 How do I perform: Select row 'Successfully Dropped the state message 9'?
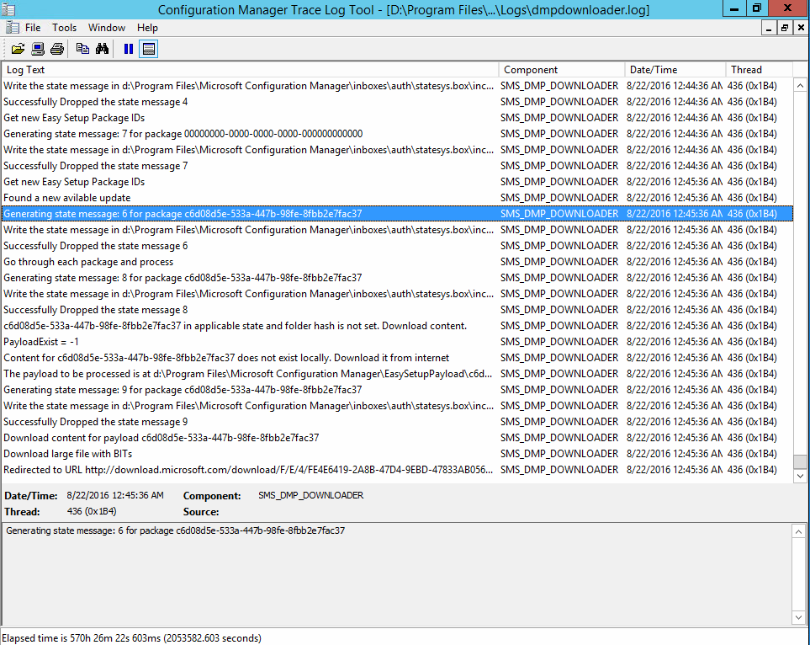[x=397, y=422]
